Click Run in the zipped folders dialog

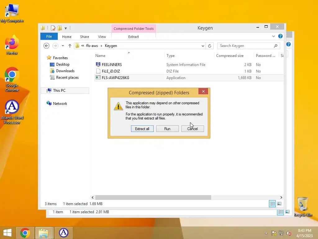coord(167,129)
